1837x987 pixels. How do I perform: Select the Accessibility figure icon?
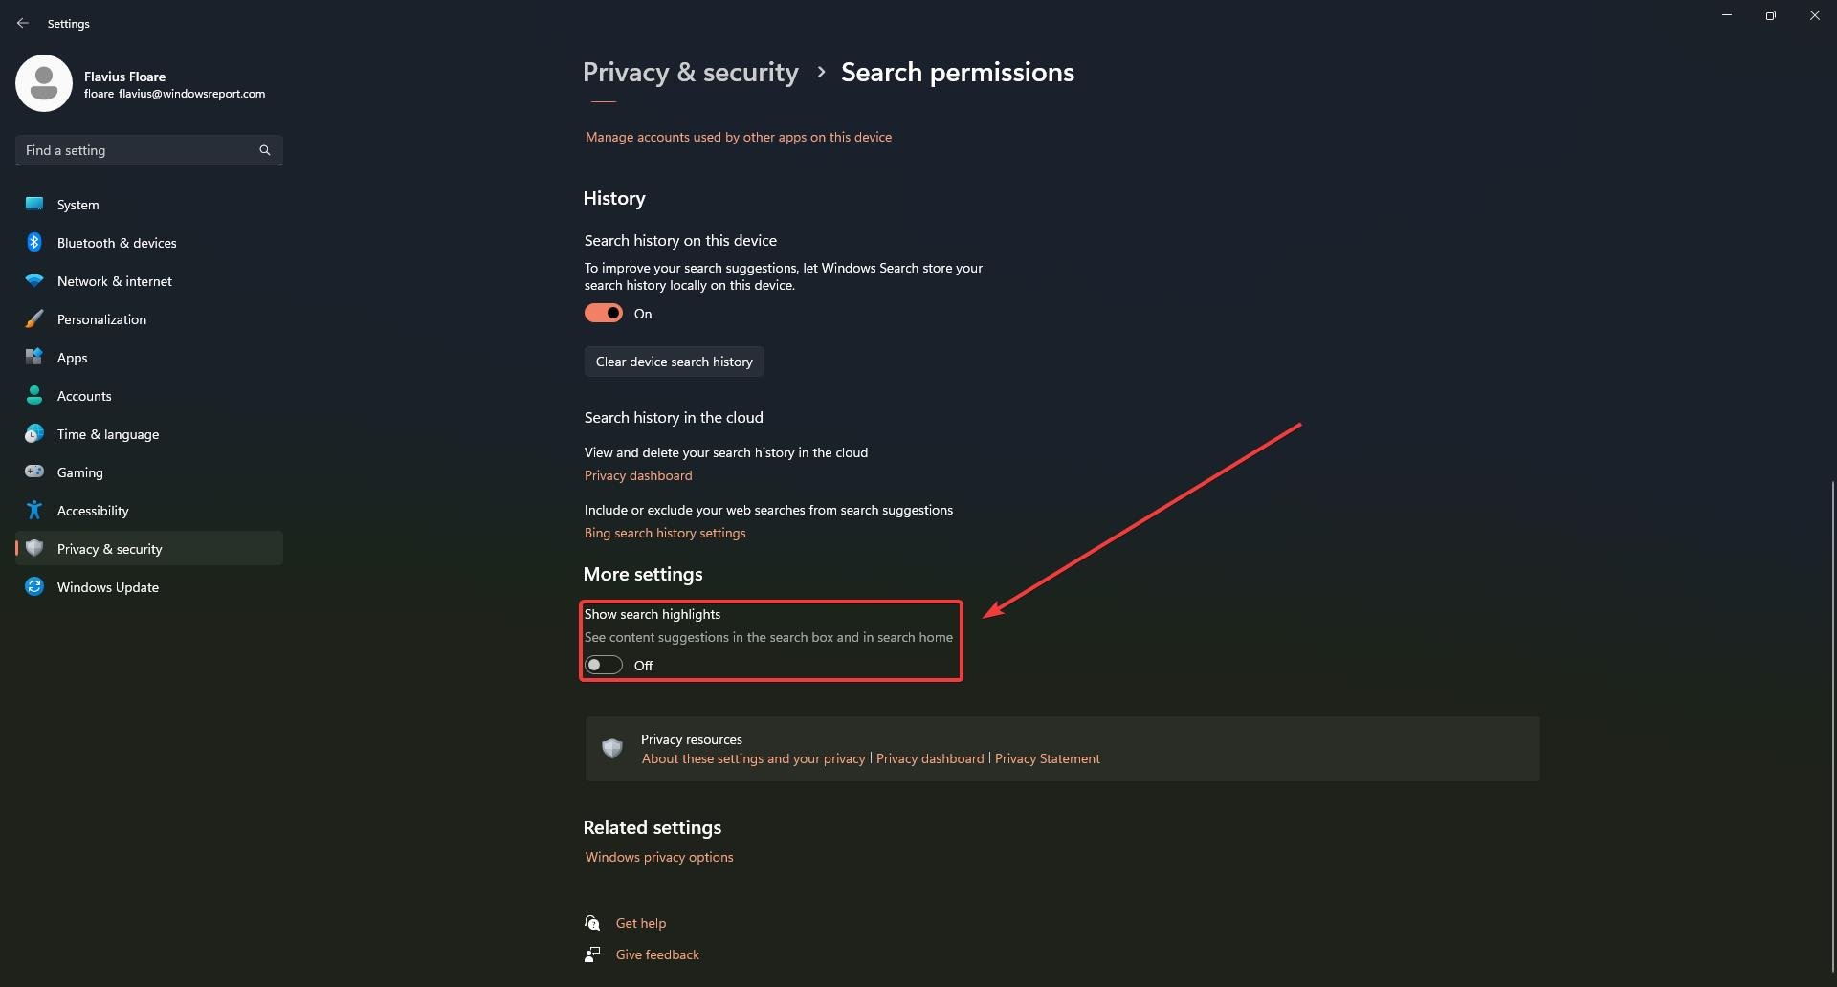pos(34,511)
